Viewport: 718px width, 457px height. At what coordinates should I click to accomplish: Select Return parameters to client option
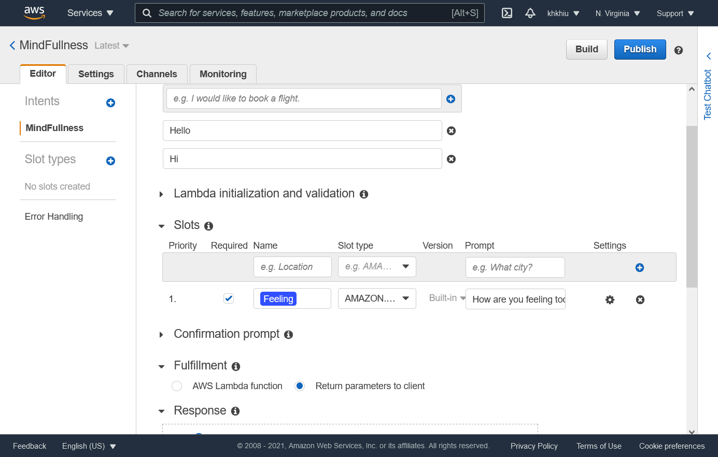[300, 386]
